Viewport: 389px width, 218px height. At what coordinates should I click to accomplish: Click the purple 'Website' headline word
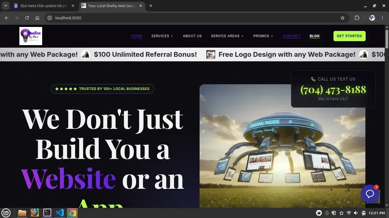(68, 179)
